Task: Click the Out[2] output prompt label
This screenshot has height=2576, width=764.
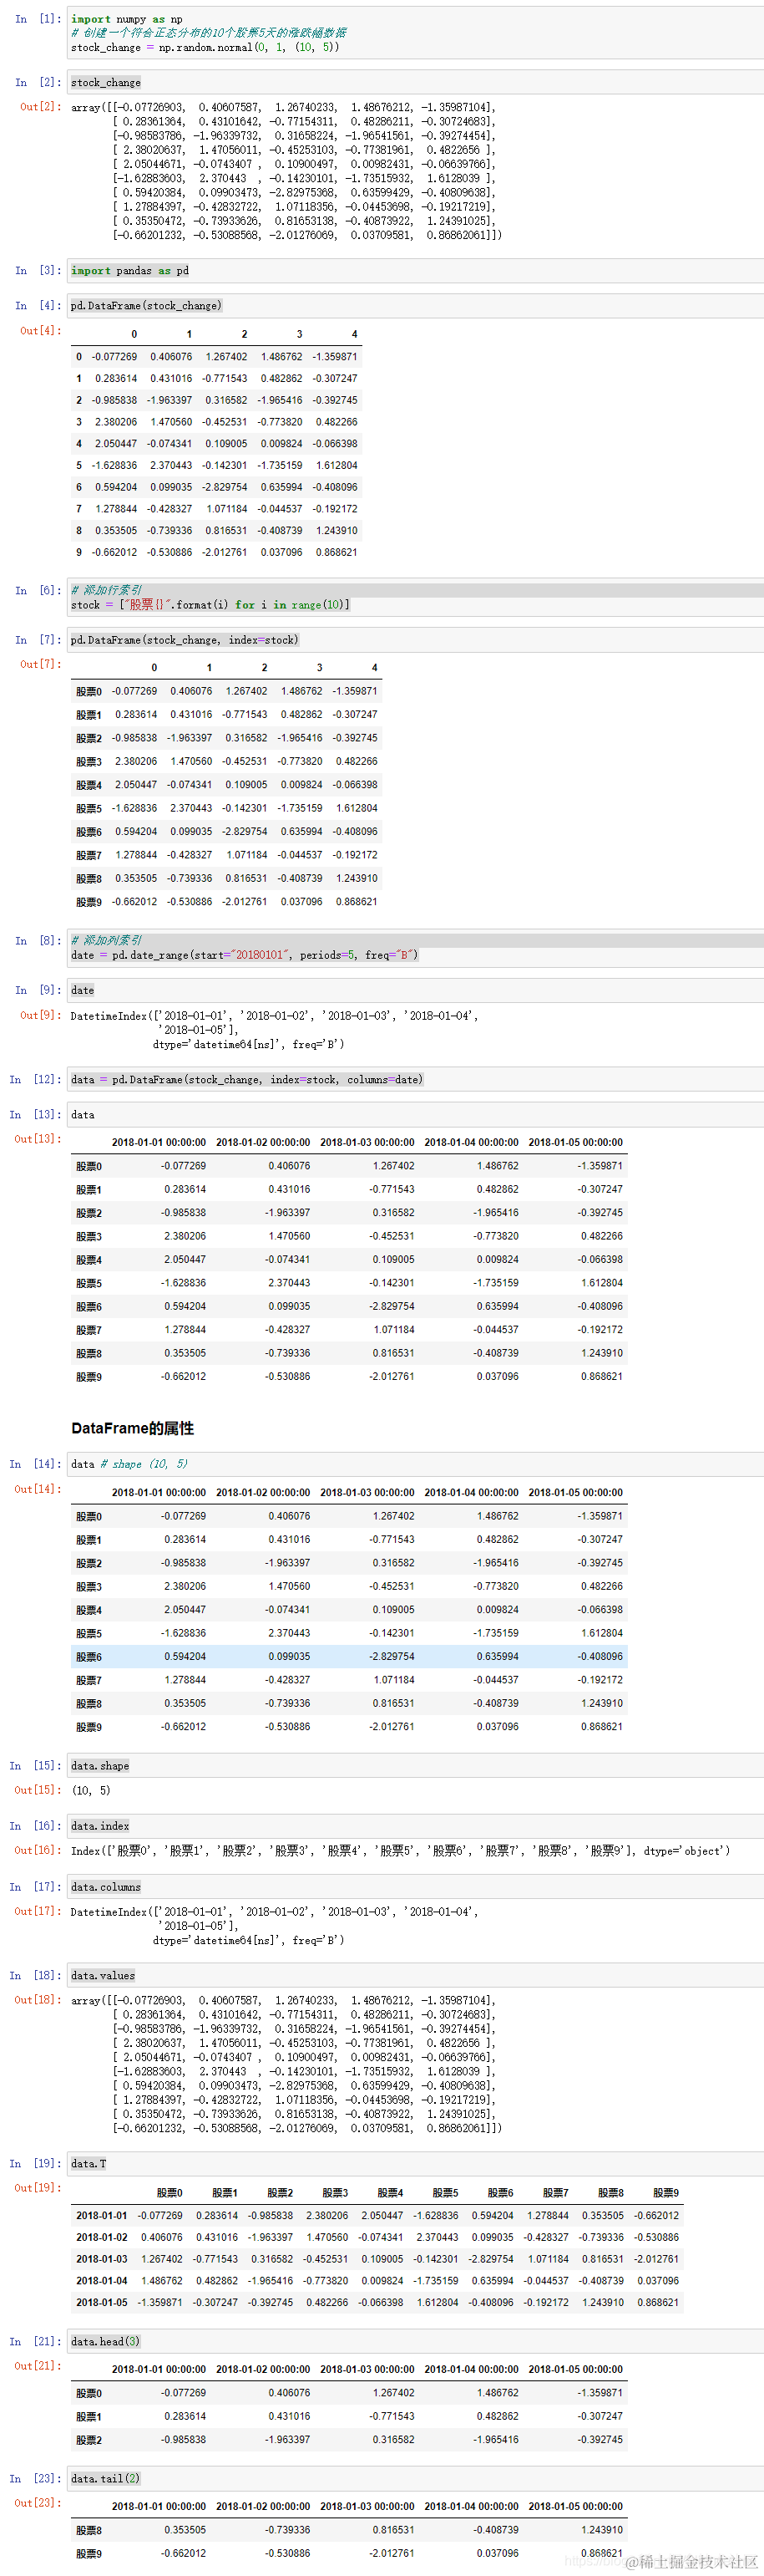Action: 40,106
